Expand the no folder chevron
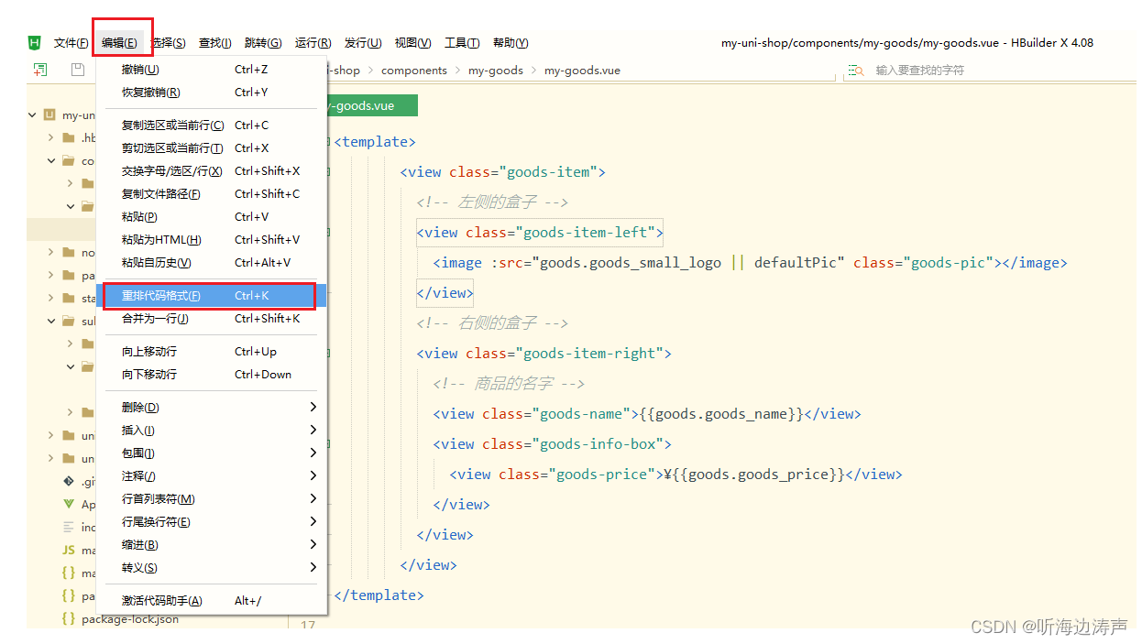This screenshot has height=644, width=1142. pos(51,252)
